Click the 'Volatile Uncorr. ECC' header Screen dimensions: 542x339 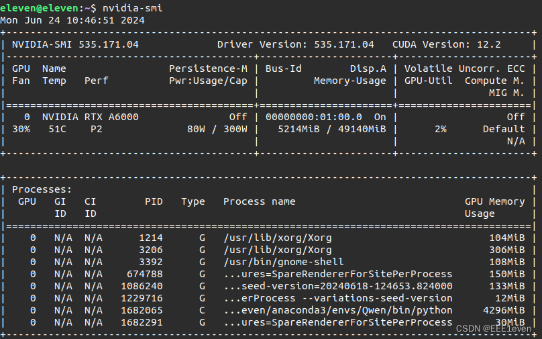click(465, 68)
